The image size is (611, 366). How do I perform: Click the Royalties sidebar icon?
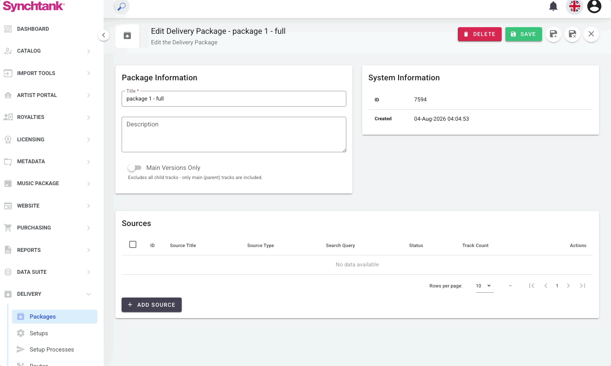click(8, 117)
